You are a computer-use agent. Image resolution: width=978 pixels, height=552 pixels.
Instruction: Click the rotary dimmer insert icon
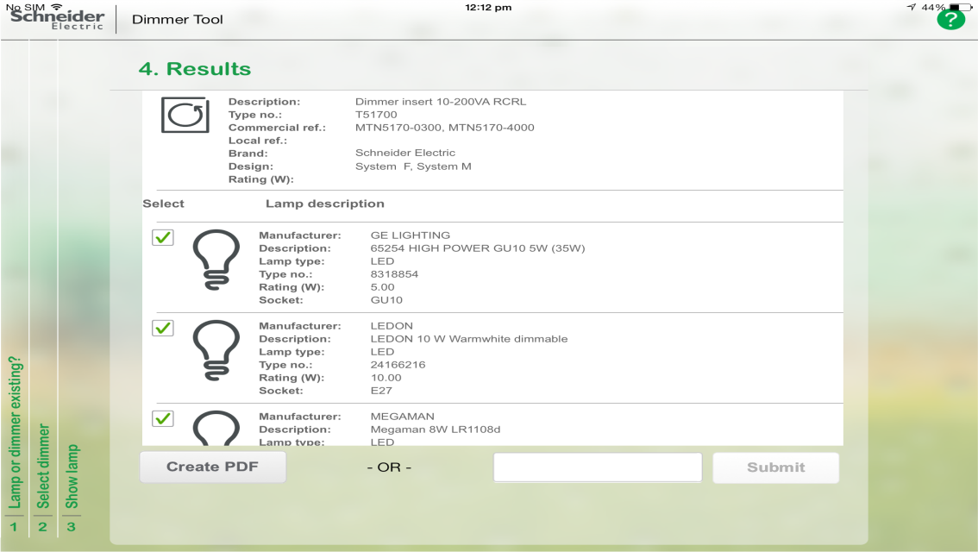tap(185, 115)
